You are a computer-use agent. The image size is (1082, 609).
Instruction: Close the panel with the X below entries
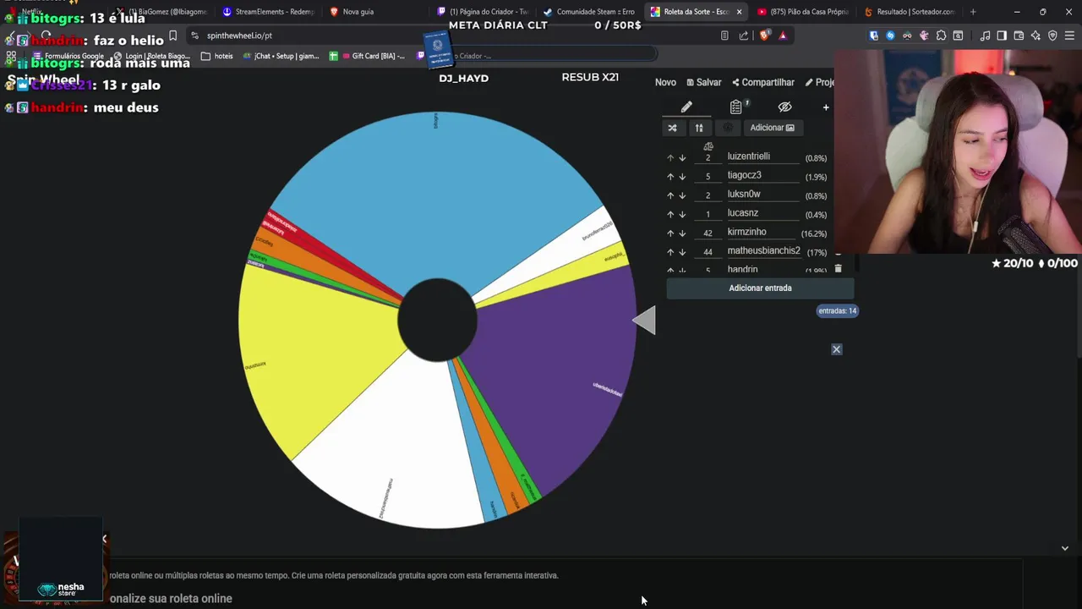coord(837,349)
